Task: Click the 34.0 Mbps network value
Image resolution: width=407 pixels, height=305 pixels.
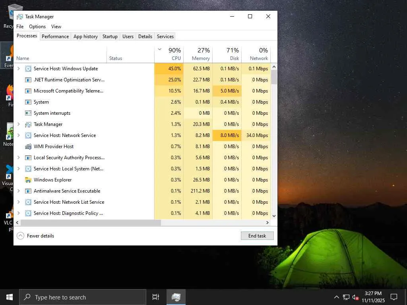Action: [x=257, y=135]
